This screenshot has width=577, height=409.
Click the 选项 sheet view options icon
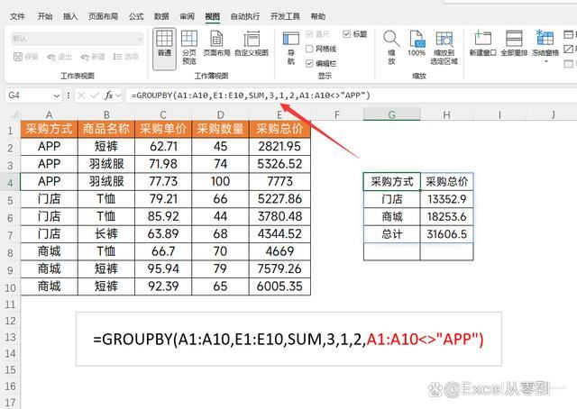click(x=117, y=57)
